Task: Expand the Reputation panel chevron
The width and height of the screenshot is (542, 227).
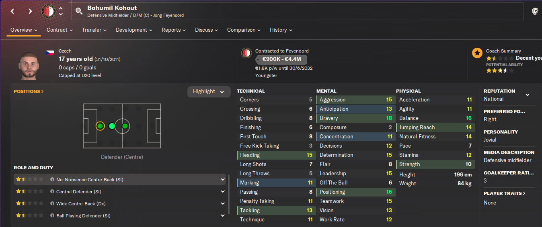Action: (528, 95)
